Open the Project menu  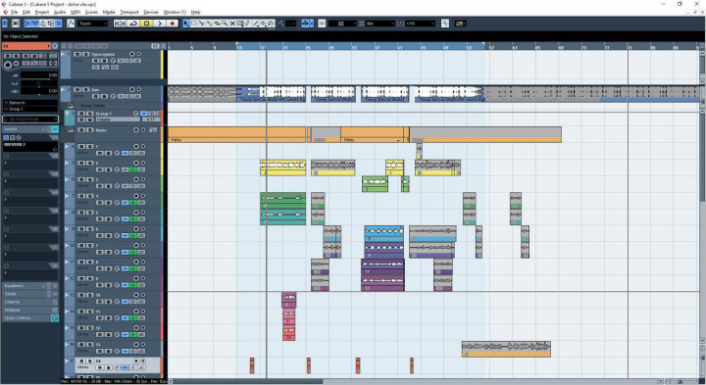[x=42, y=12]
